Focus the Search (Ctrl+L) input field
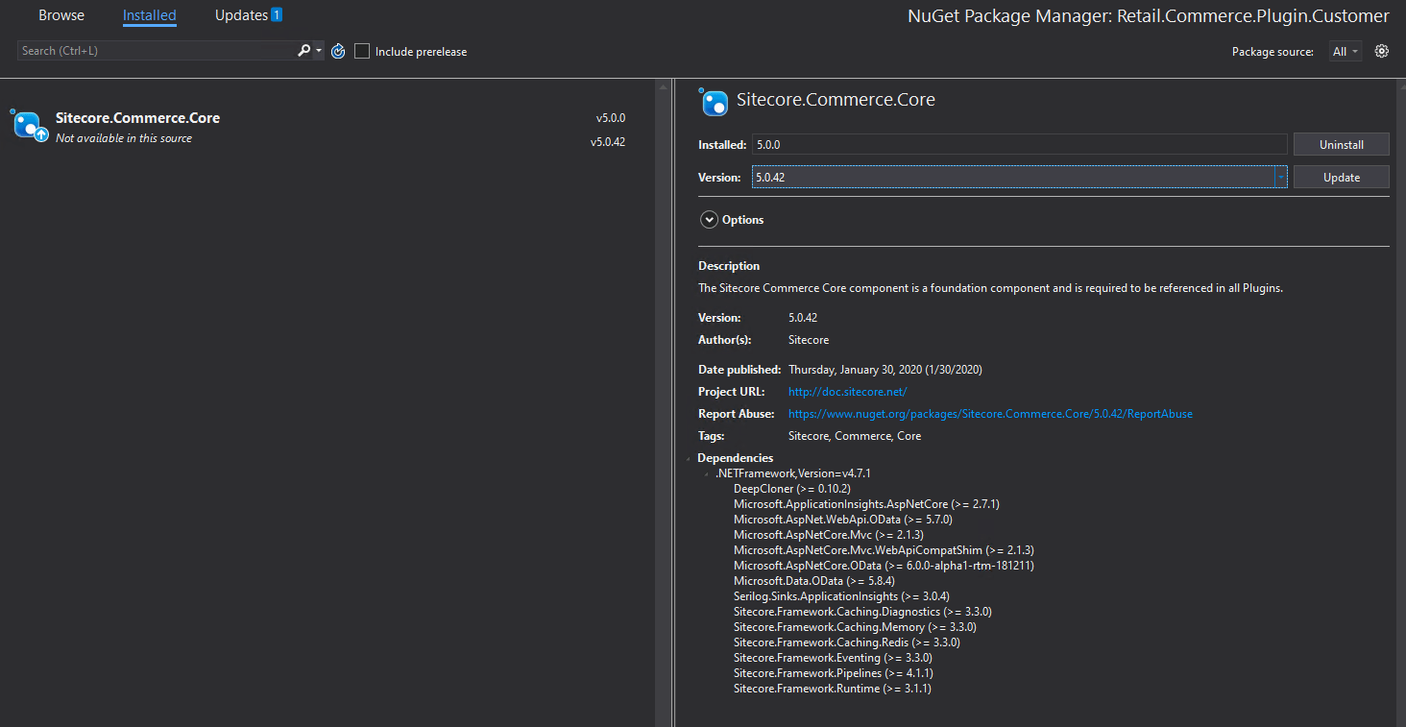Image resolution: width=1406 pixels, height=727 pixels. 157,51
